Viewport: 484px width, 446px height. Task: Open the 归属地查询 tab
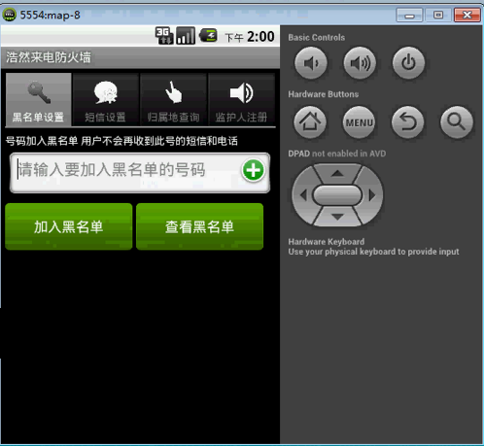coord(173,99)
